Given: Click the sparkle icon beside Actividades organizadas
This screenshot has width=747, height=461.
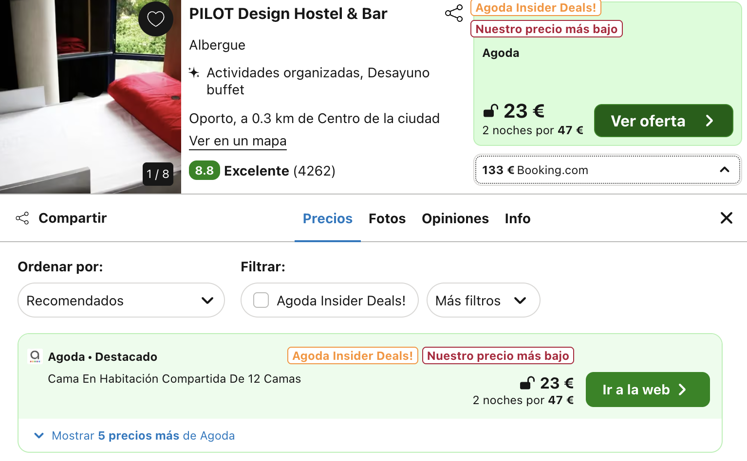Looking at the screenshot, I should (194, 73).
